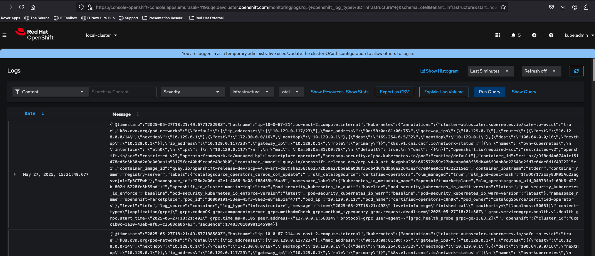Click Explain Log Volume button
The image size is (595, 256).
click(x=444, y=92)
